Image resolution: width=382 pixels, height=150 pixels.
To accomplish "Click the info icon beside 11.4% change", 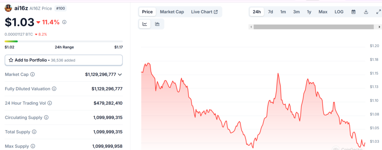I will 64,22.
